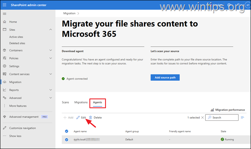Click inside the Search field

coord(222,117)
